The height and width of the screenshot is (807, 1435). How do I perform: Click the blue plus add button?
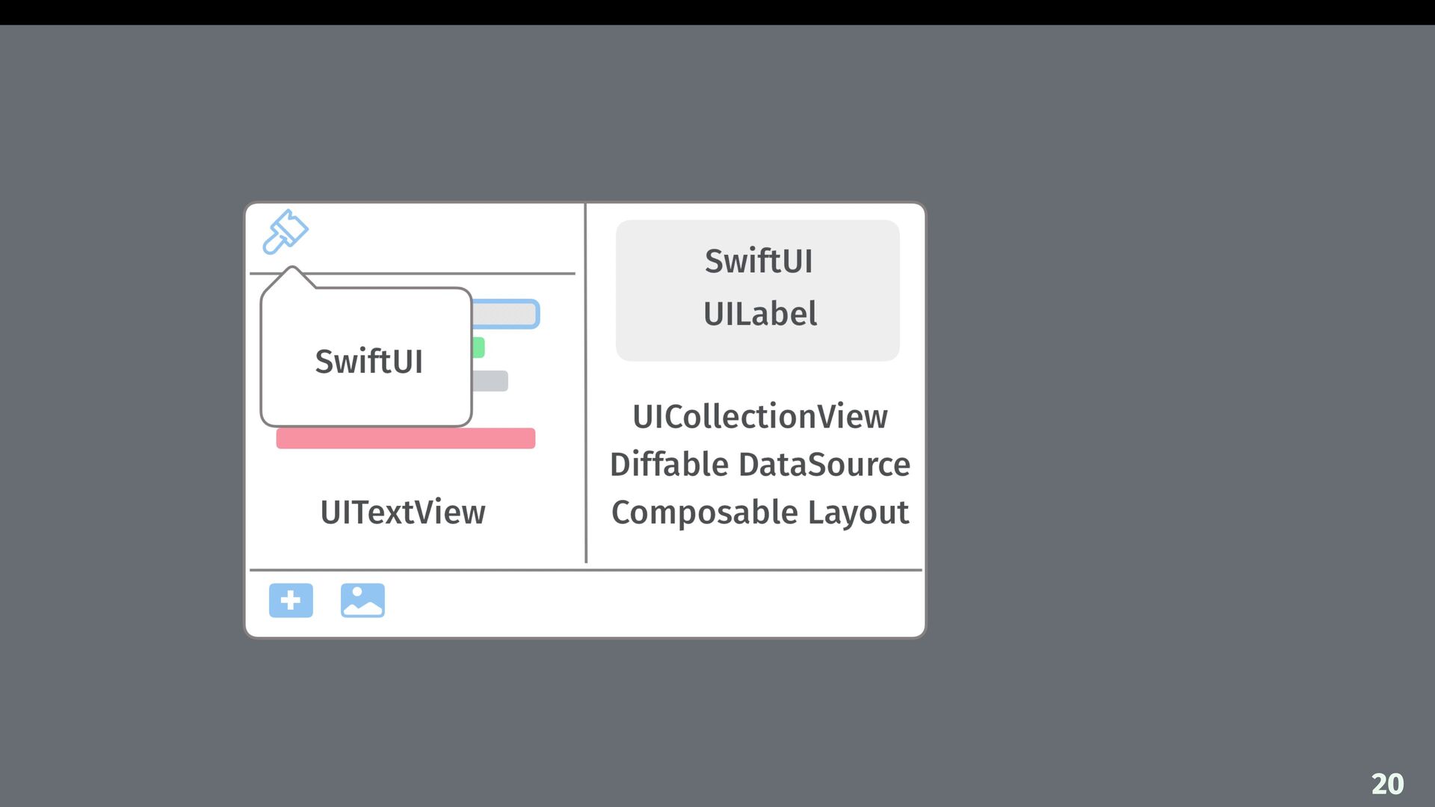click(x=291, y=600)
